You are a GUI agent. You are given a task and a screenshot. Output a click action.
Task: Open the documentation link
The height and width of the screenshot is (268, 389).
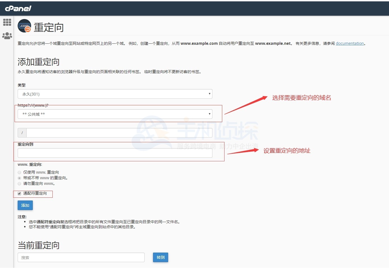[x=349, y=43]
